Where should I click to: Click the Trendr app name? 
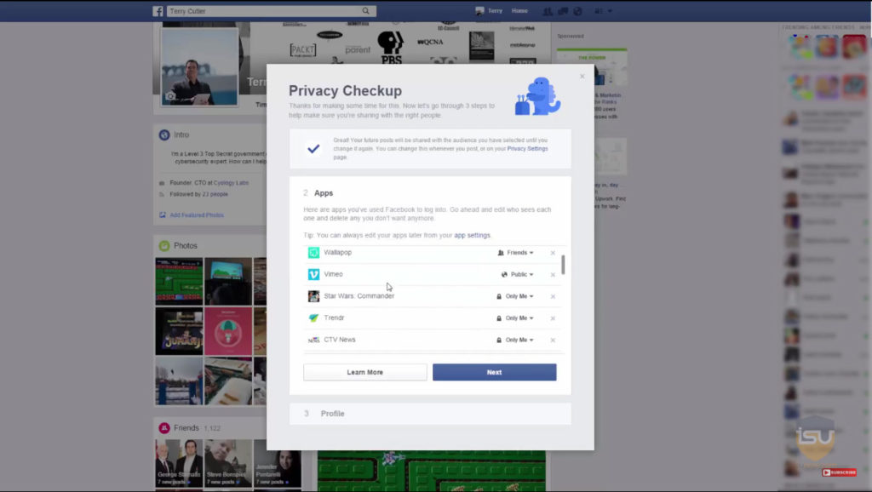[x=334, y=318]
